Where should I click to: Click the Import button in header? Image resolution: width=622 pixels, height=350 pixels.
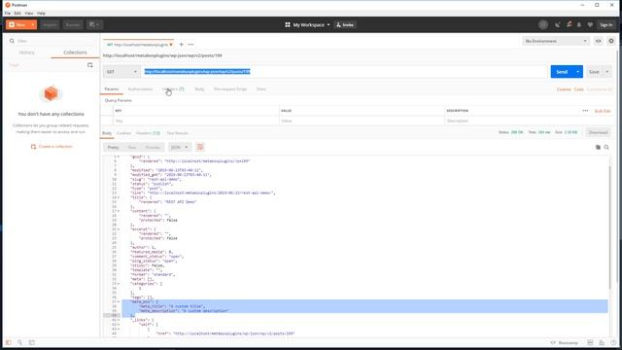point(50,24)
